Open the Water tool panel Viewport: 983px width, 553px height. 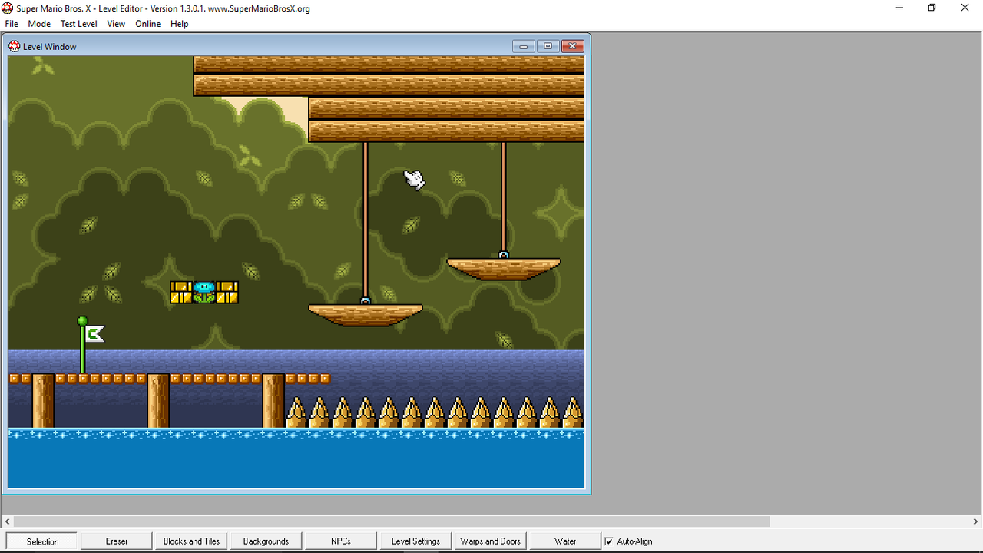tap(564, 541)
